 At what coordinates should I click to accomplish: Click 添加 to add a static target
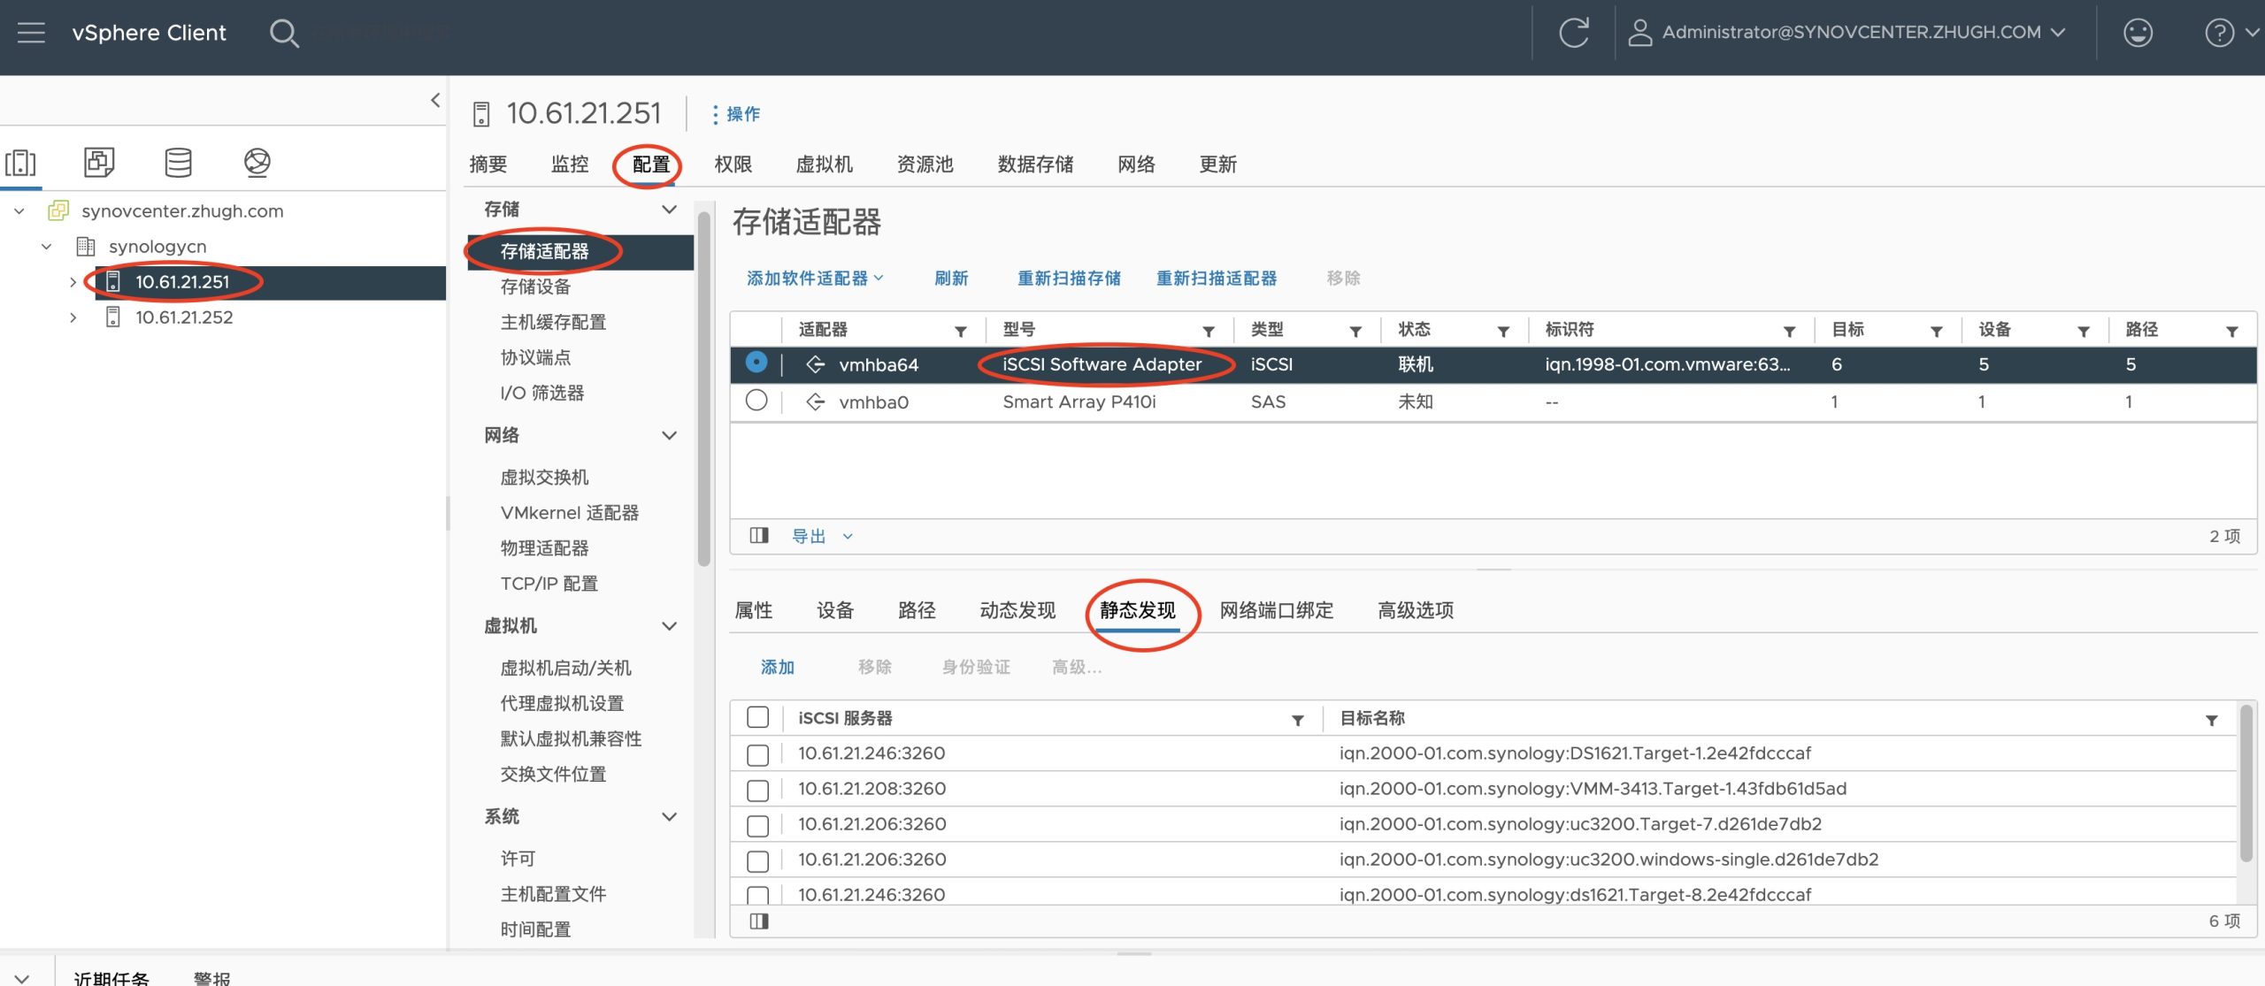pos(778,668)
